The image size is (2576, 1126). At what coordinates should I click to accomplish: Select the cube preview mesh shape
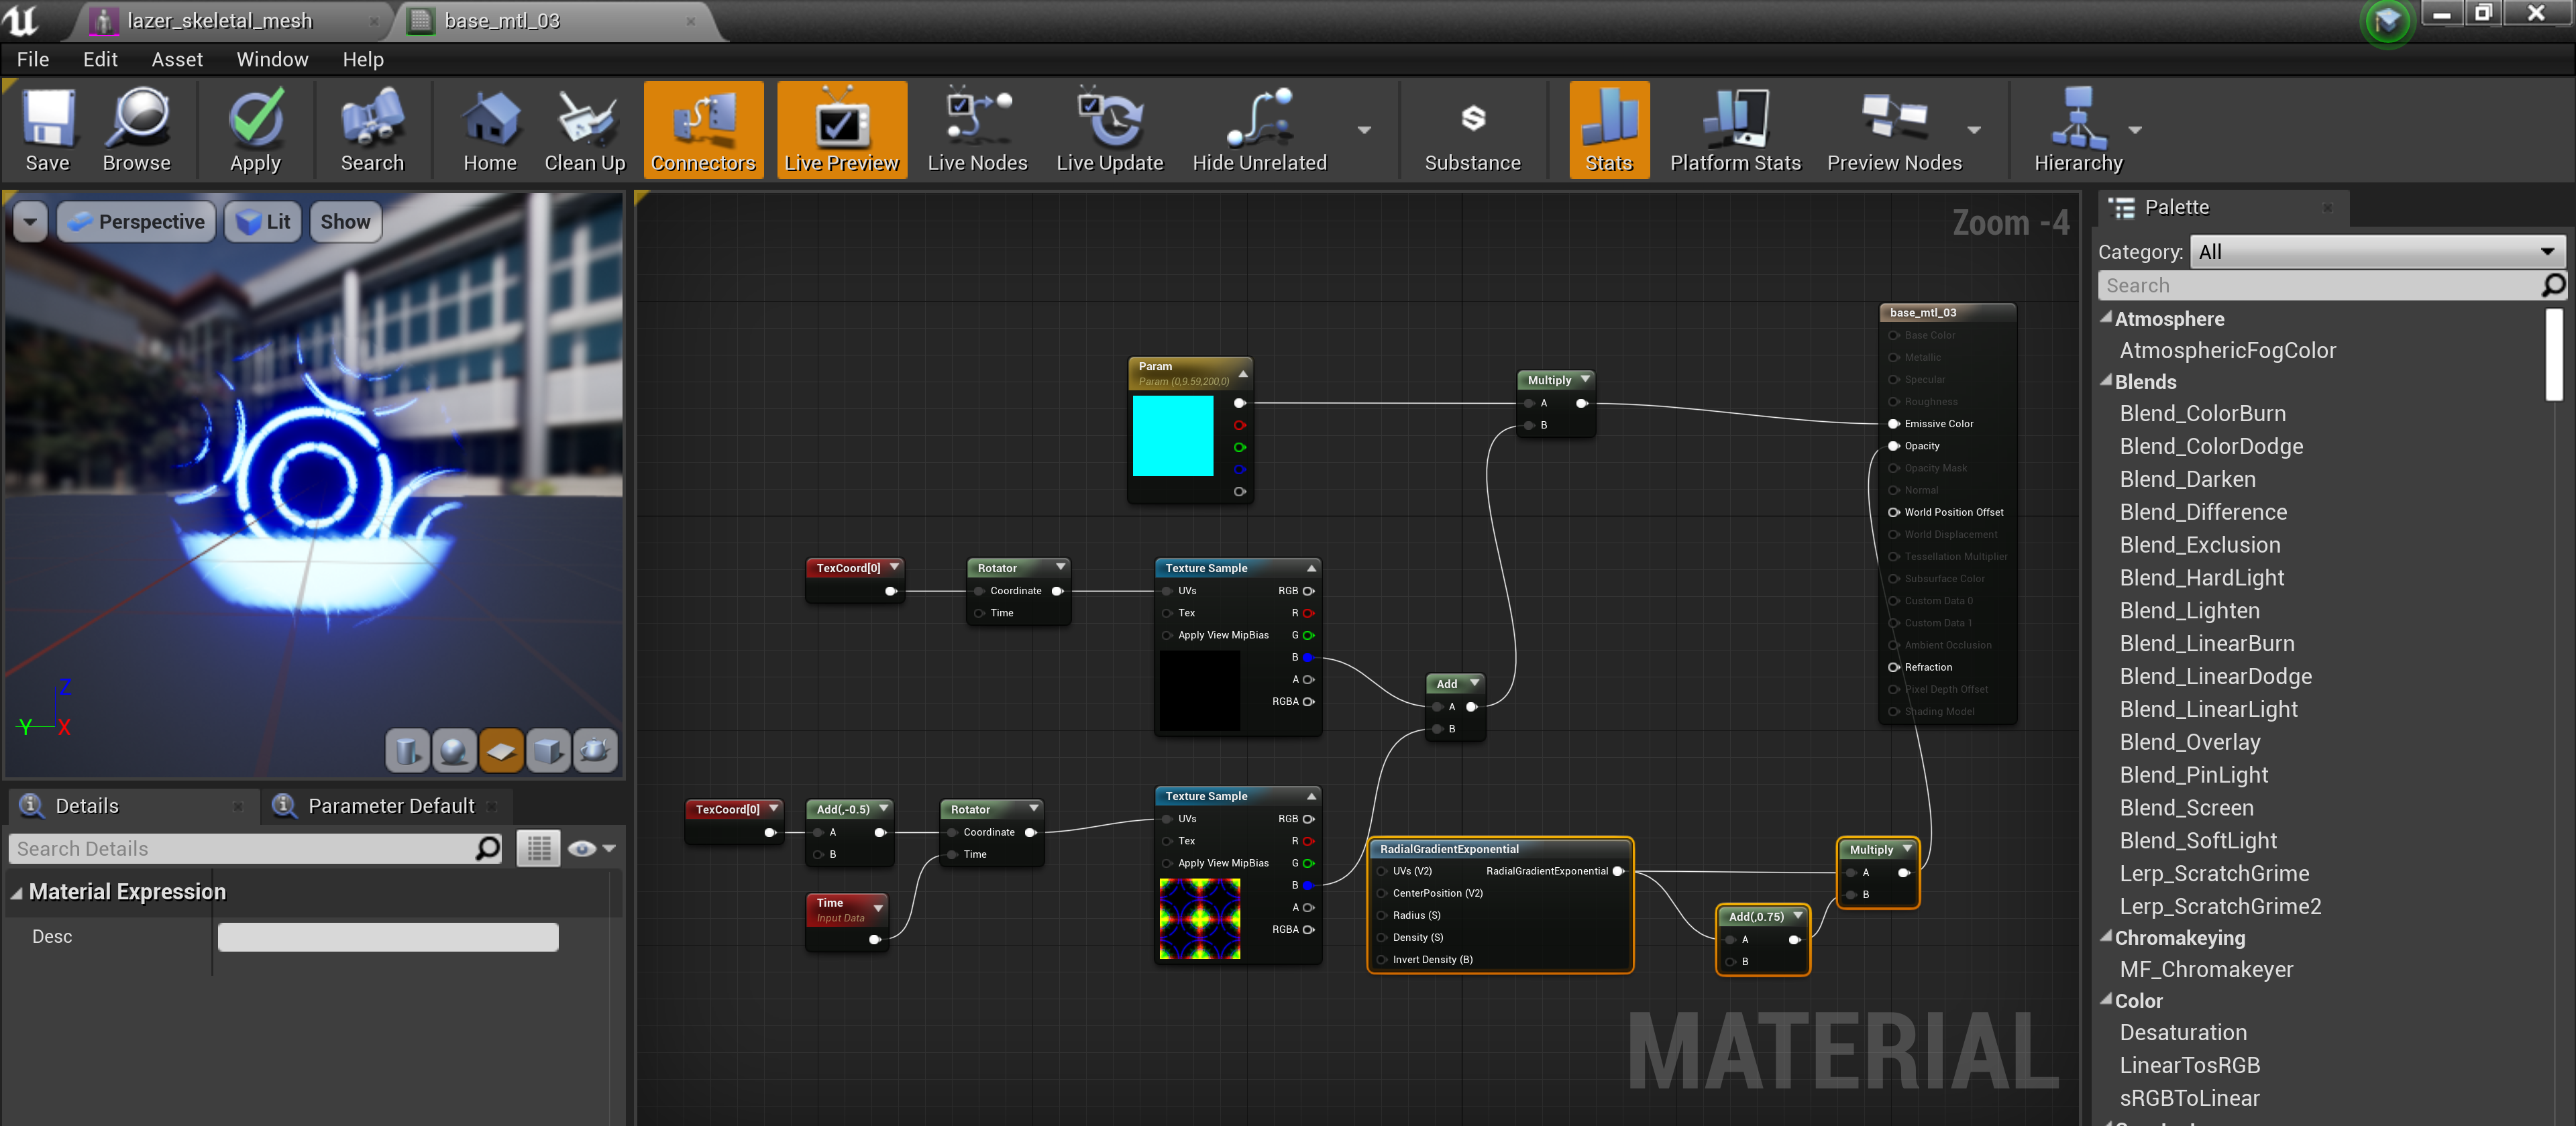(548, 750)
